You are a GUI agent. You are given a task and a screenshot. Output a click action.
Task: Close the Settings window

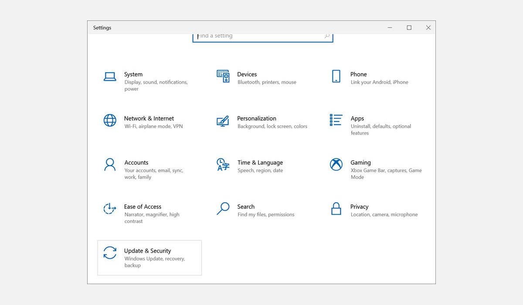428,28
